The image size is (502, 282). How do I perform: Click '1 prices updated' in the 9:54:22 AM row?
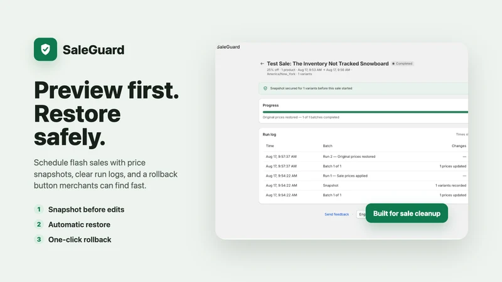click(452, 195)
